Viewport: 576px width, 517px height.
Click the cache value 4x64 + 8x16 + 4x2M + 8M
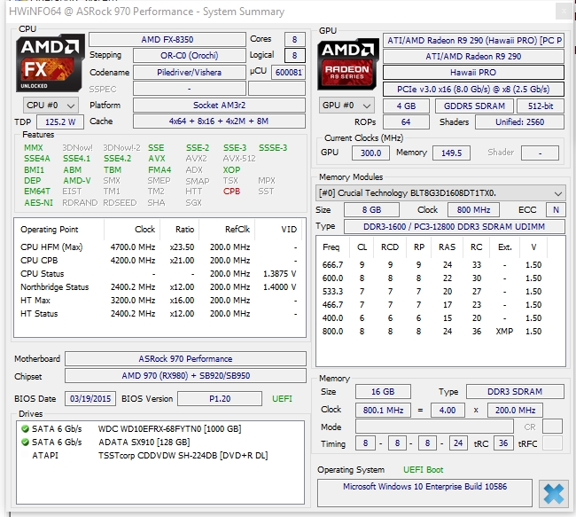coord(219,121)
